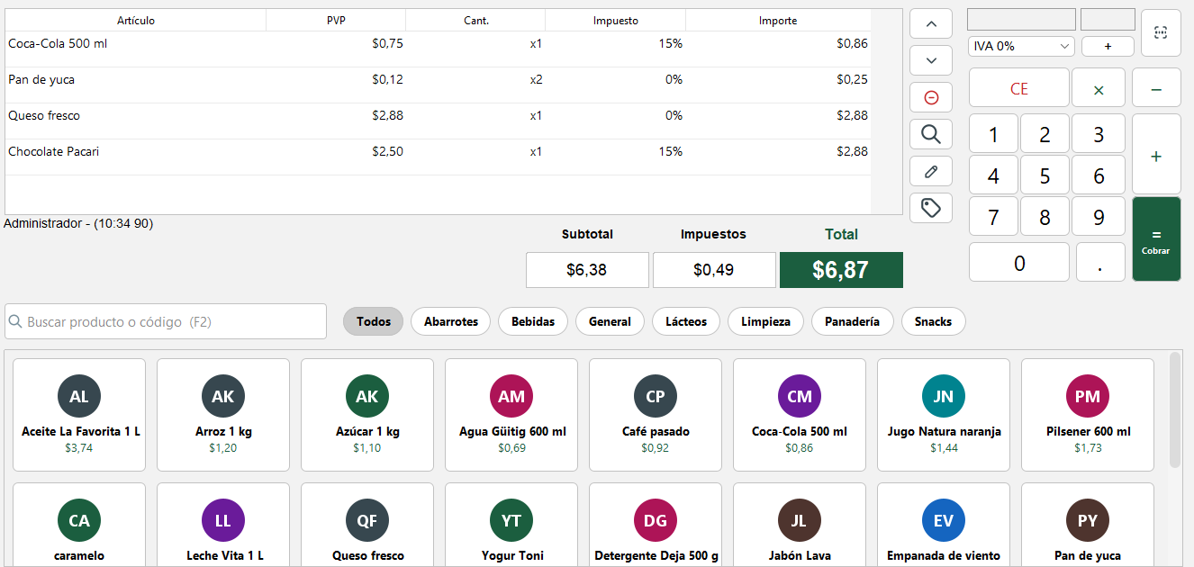Clear entry with the CE button
1194x567 pixels.
(x=1019, y=88)
